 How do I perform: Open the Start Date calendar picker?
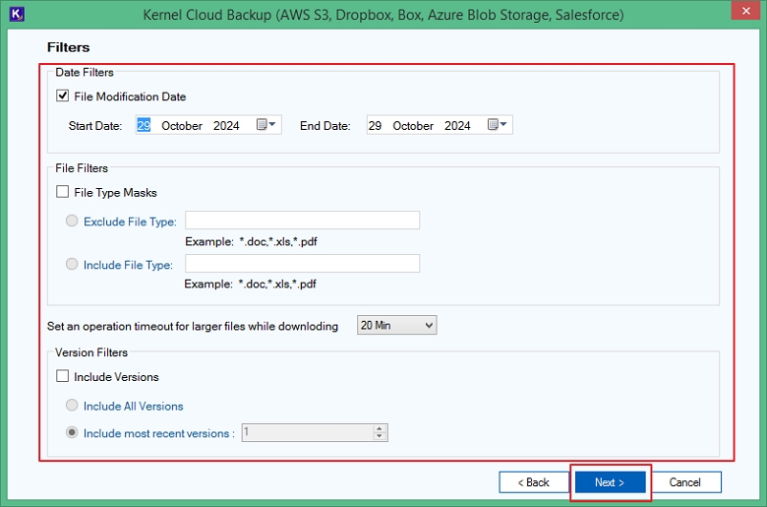coord(266,125)
